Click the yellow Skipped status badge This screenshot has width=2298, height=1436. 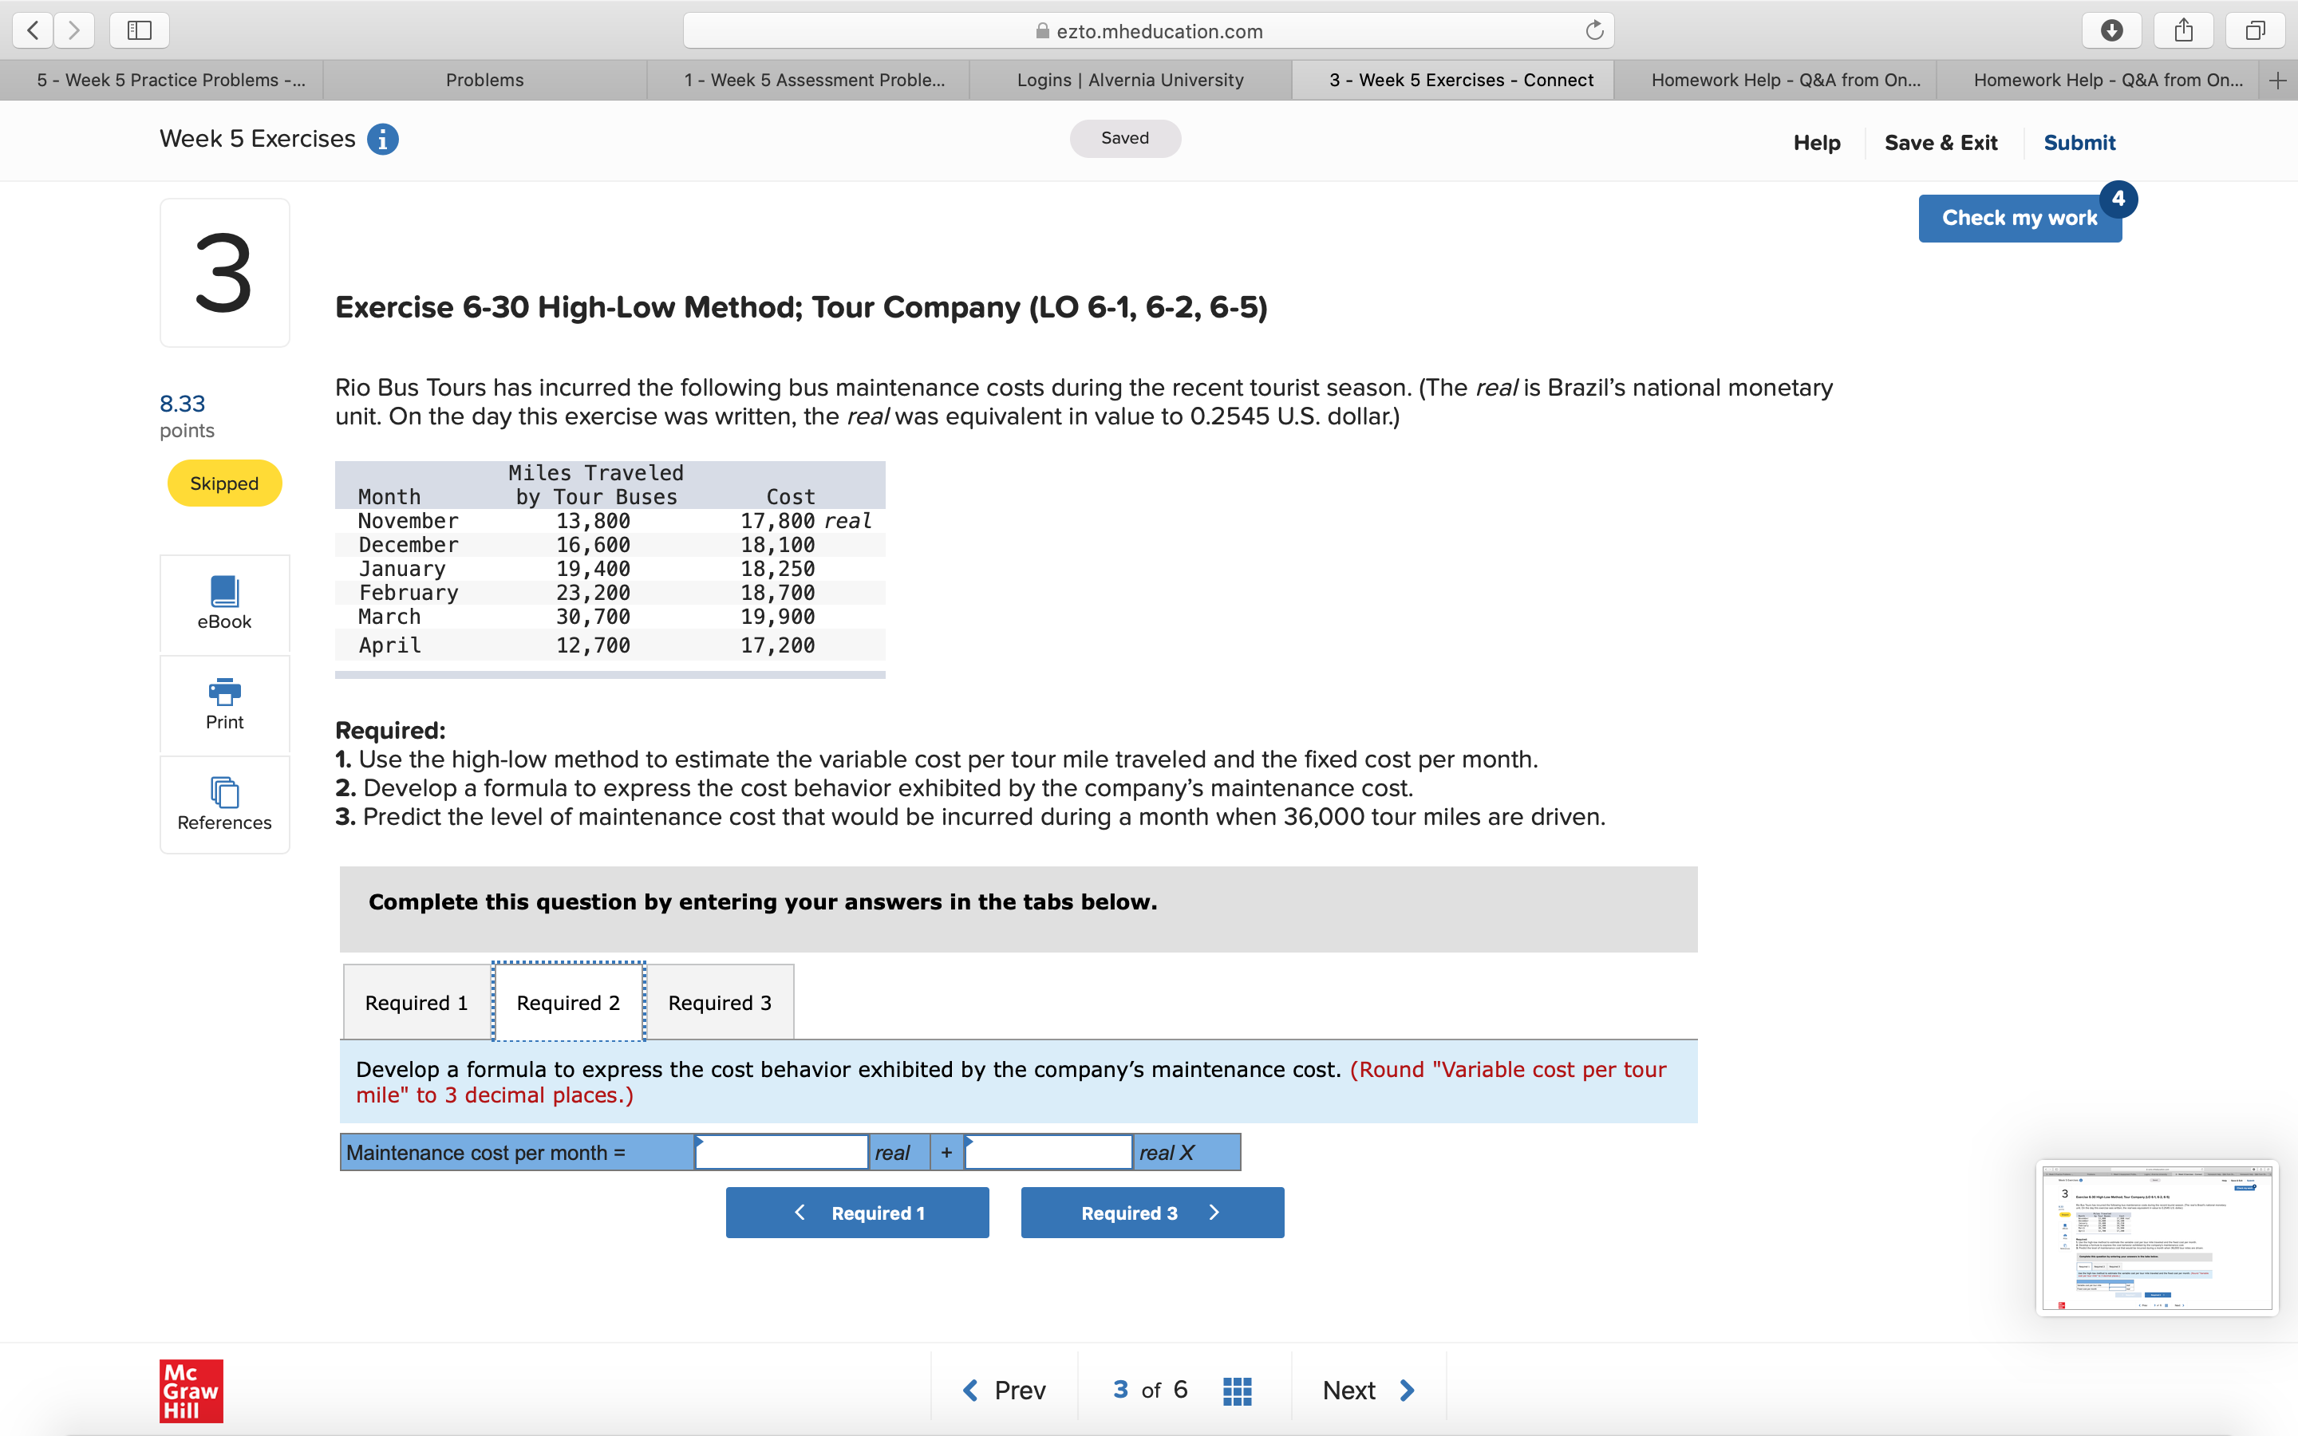(224, 483)
